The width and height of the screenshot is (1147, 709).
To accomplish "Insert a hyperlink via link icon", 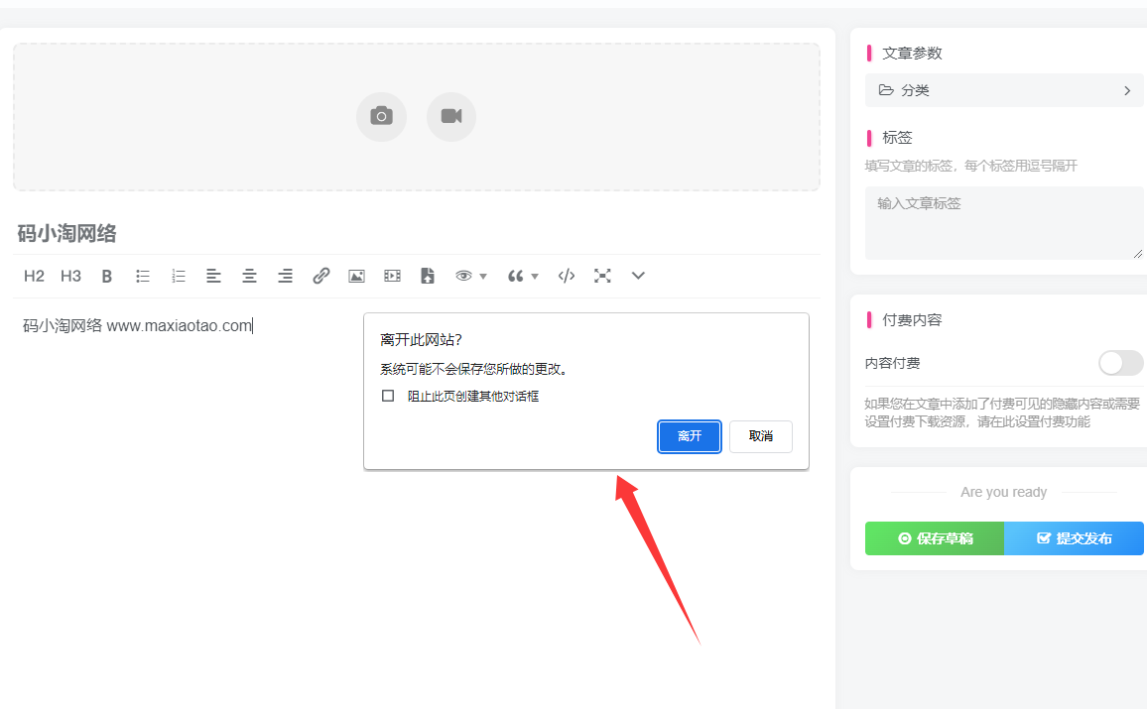I will point(320,276).
